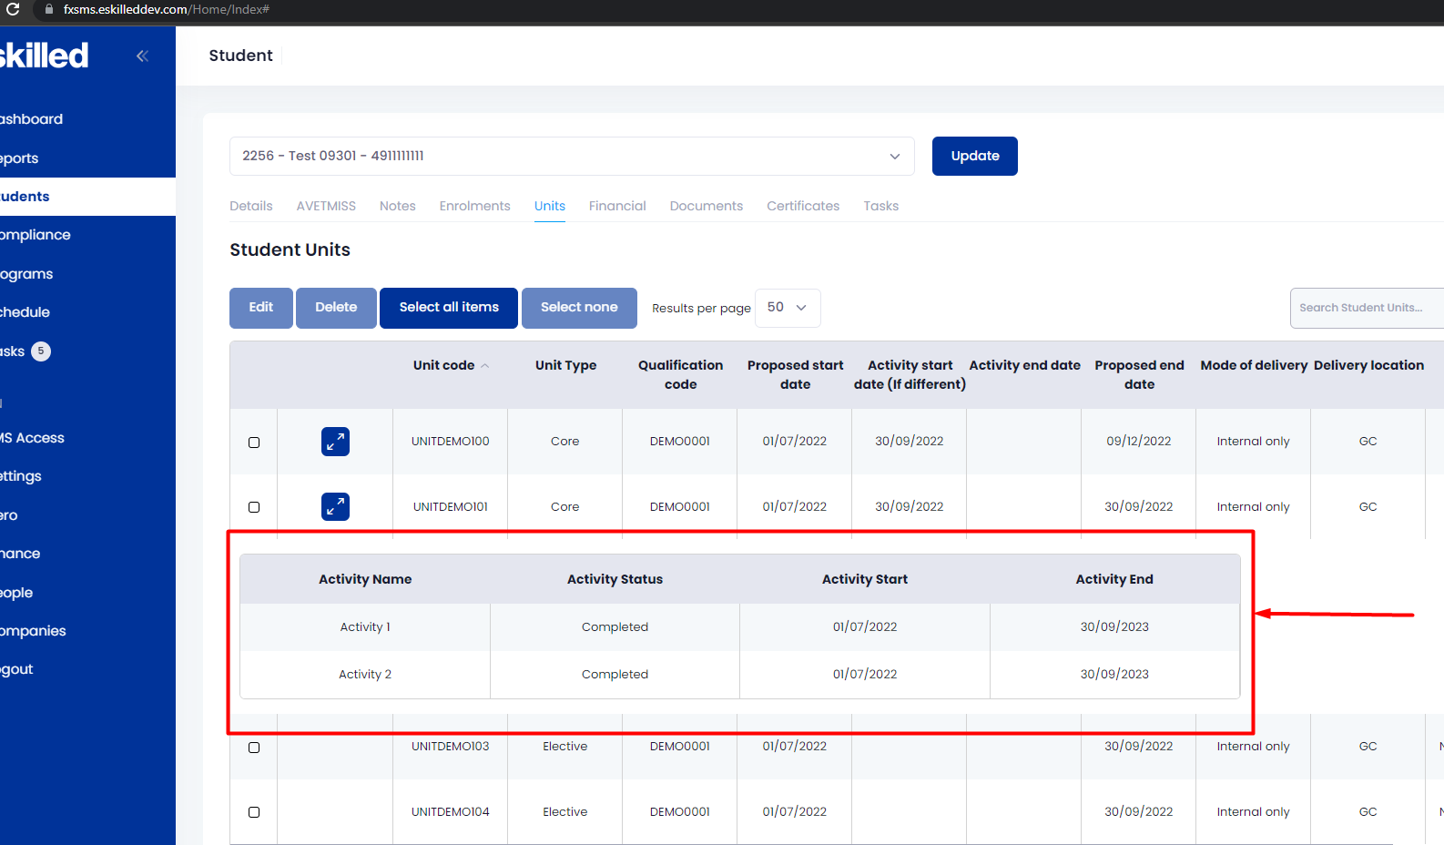Collapse the sidebar with double chevron icon

point(142,56)
